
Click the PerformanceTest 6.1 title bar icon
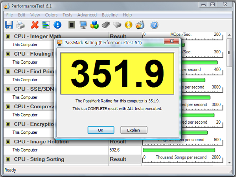pos(7,6)
